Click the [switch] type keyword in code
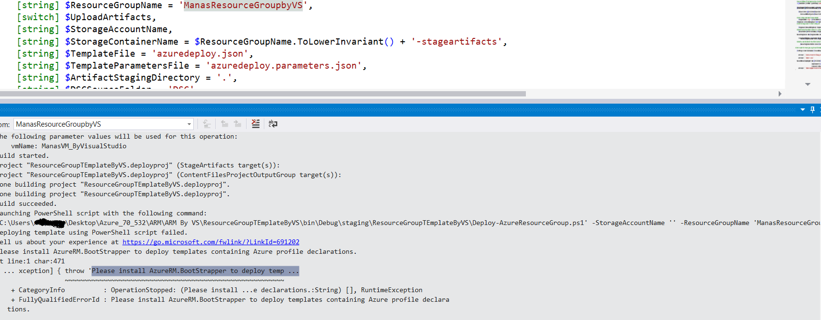The image size is (821, 320). coord(38,17)
